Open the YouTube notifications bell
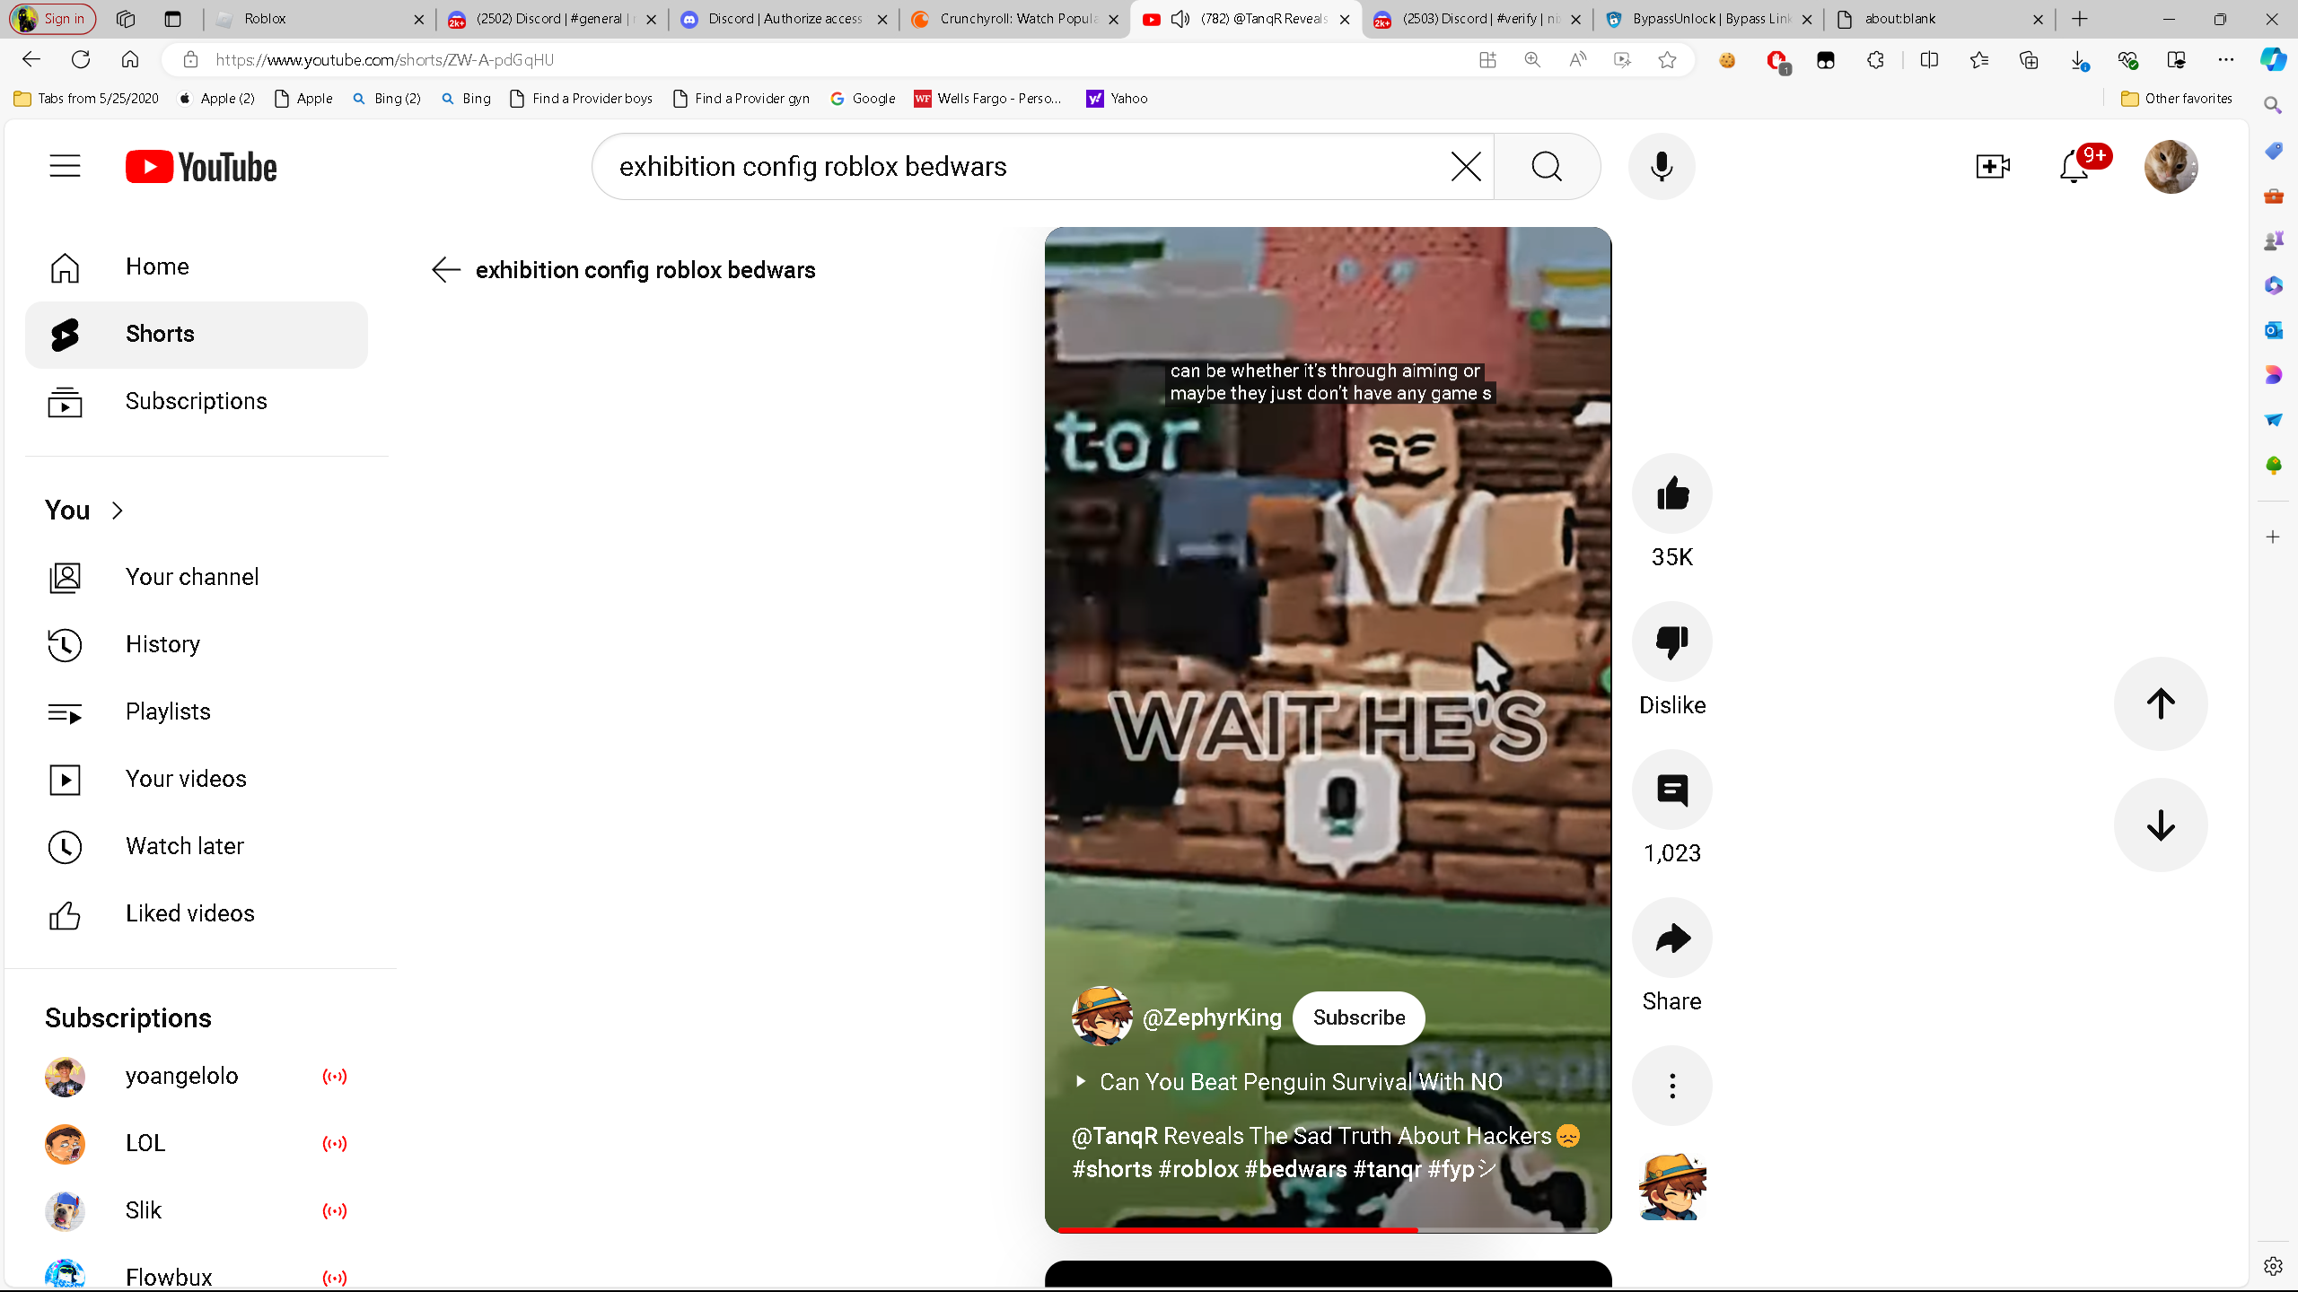The image size is (2298, 1292). pos(2074,167)
